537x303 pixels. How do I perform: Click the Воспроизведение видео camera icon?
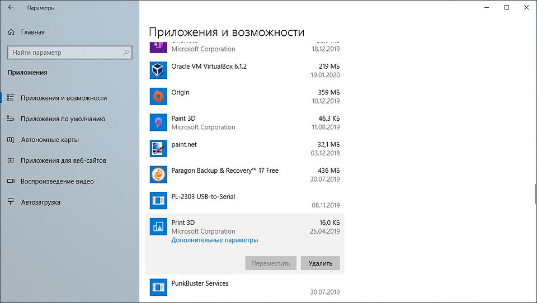(11, 181)
